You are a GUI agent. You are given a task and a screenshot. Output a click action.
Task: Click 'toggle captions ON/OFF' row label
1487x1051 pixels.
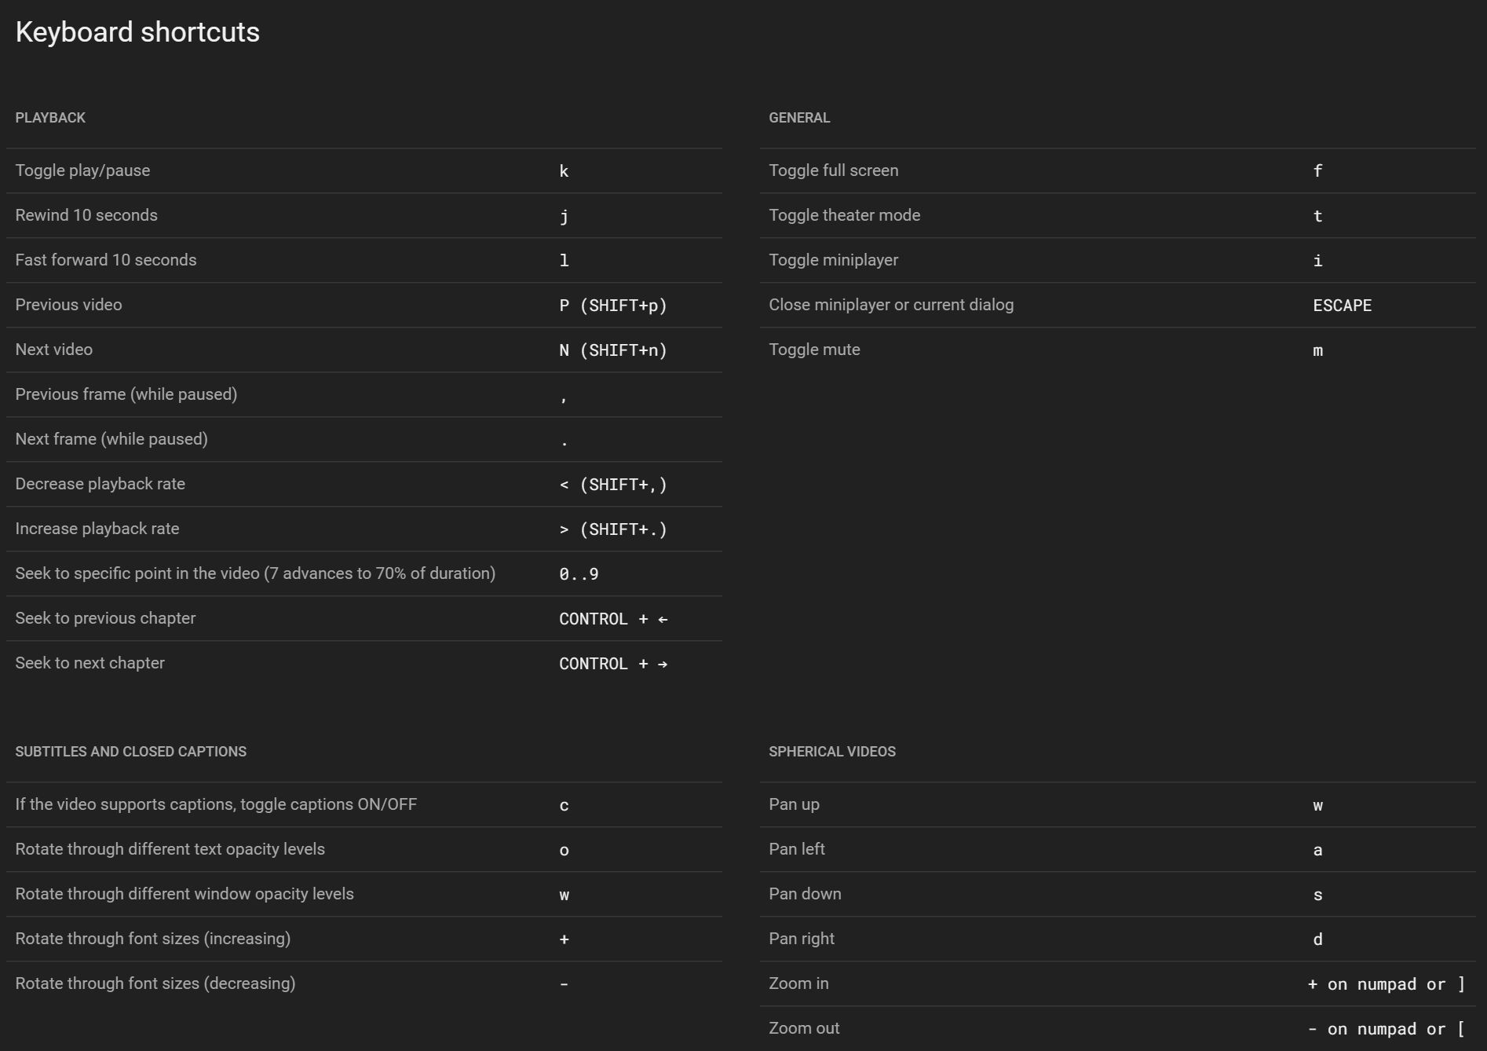216,804
